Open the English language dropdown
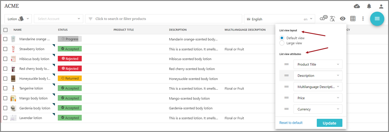The height and width of the screenshot is (132, 389). tap(280, 19)
